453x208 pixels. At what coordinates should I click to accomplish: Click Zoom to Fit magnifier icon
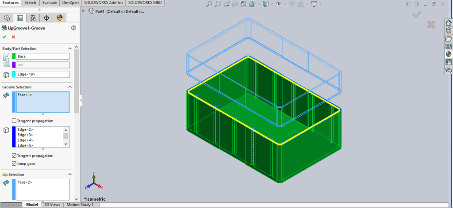click(209, 4)
